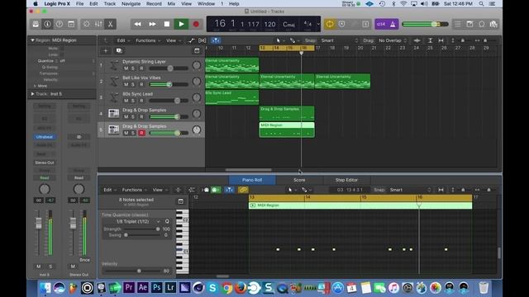Toggle Cycle mode button

coord(330,24)
